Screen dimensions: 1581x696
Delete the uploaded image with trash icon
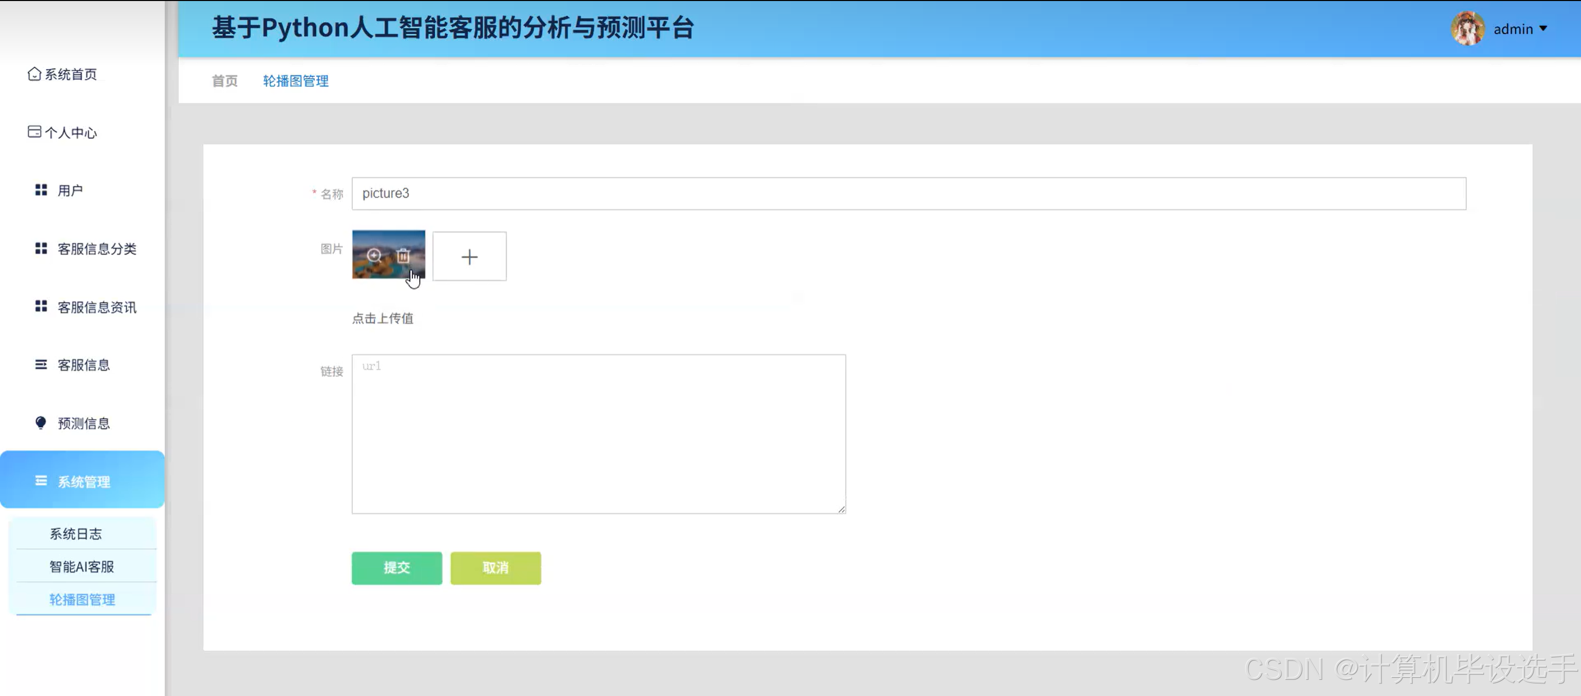point(403,256)
